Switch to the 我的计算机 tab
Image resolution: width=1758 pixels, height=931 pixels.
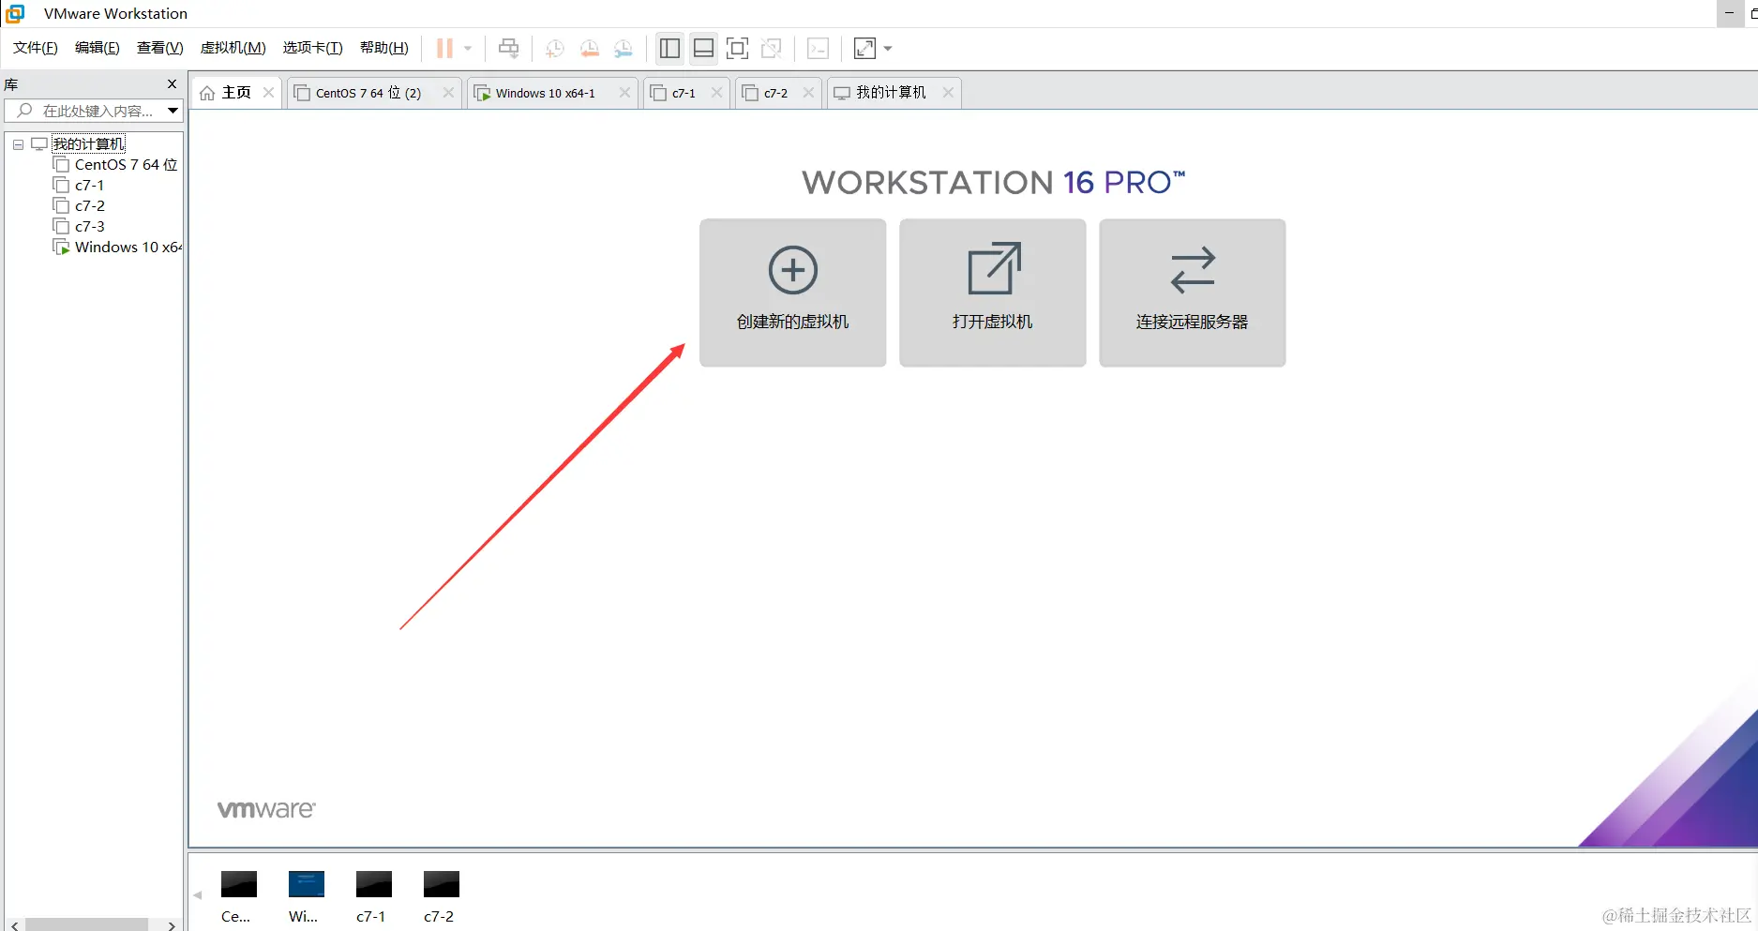pyautogui.click(x=894, y=92)
